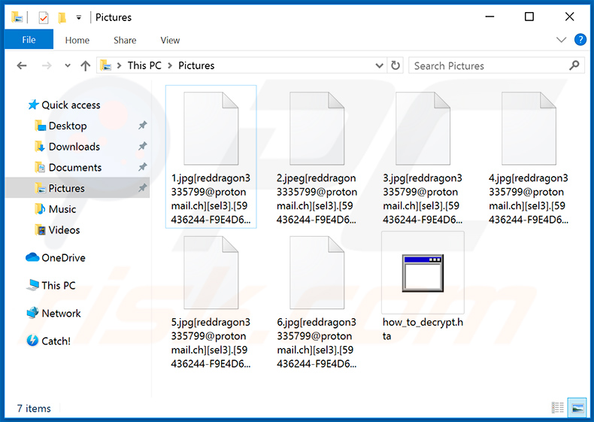Switch to details view in status bar
The height and width of the screenshot is (422, 594).
point(558,408)
